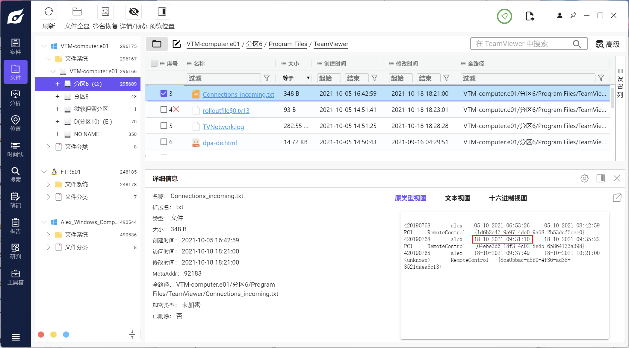Open the TVNetwork.log file link
The image size is (629, 348).
(223, 127)
